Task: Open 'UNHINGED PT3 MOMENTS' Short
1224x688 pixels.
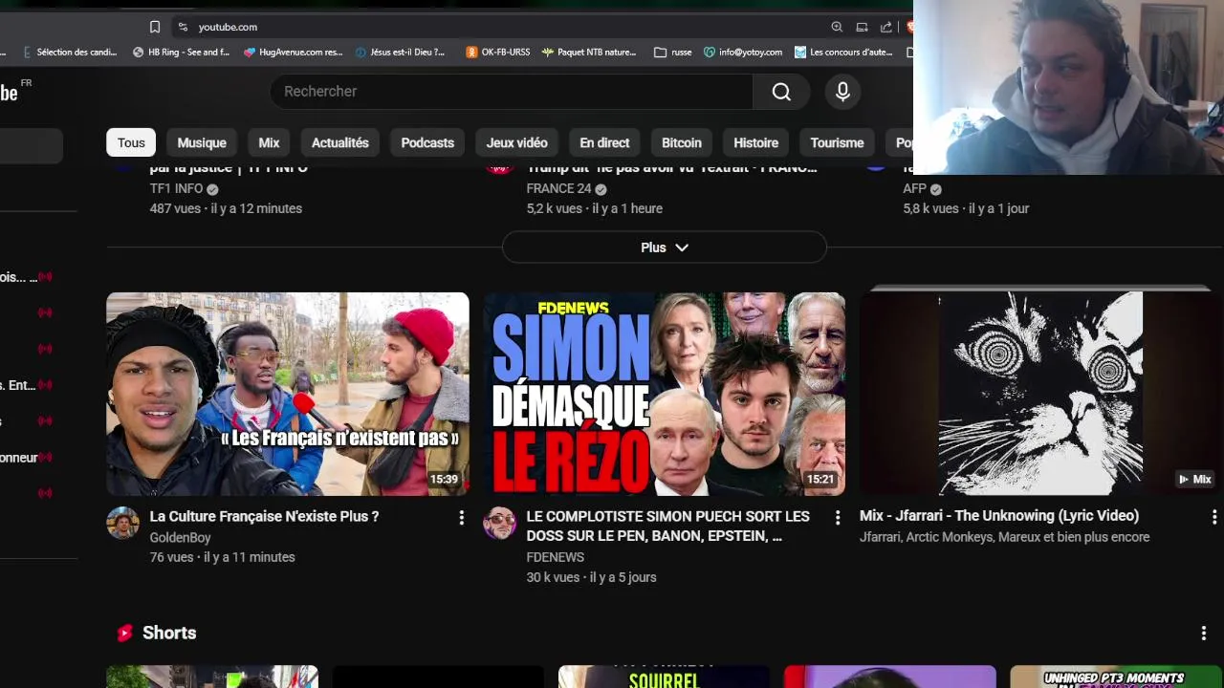Action: click(x=1116, y=677)
